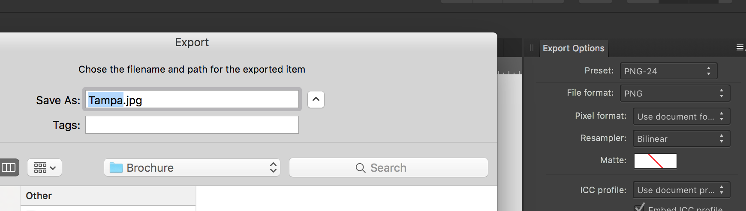Toggle Embed ICC profile checkbox
Screen dimensions: 746x211
[x=639, y=207]
